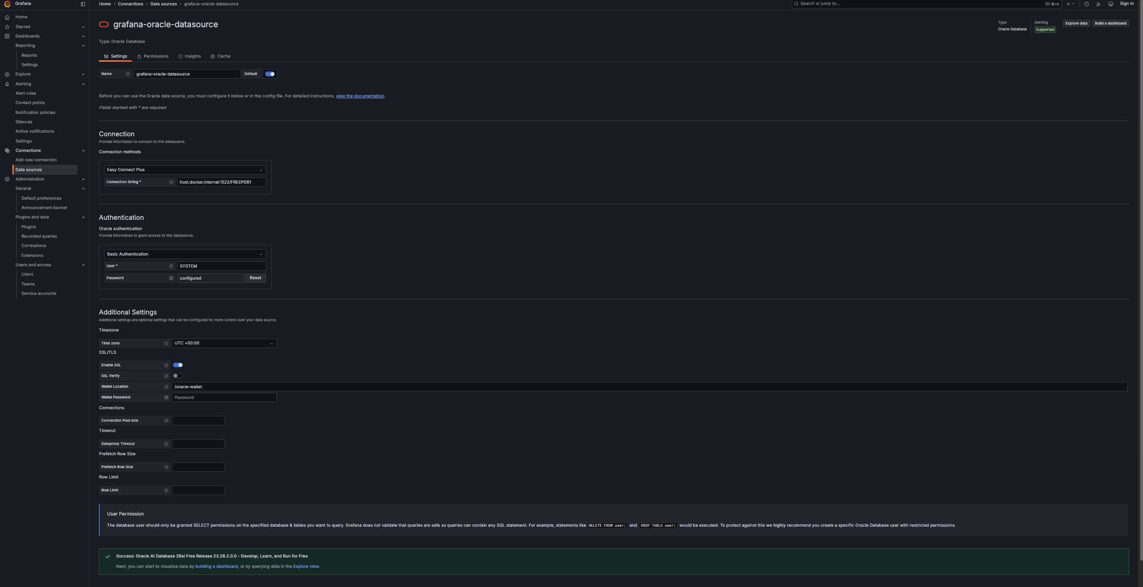1143x587 pixels.
Task: Collapse the Users and access section chevron
Action: 83,265
